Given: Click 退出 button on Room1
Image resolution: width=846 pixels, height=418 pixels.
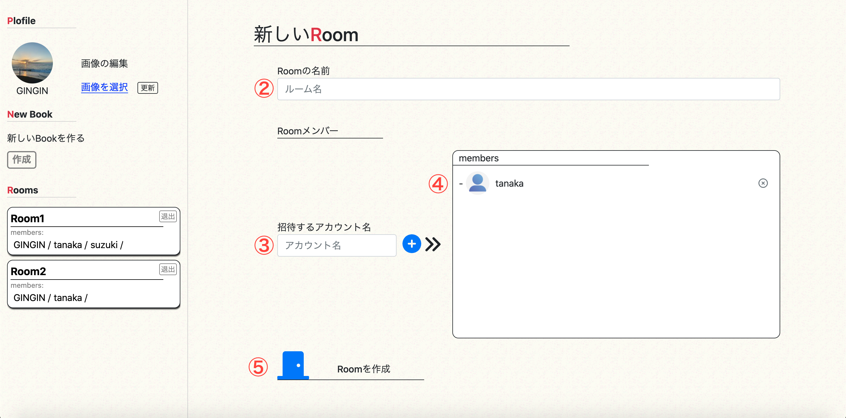Looking at the screenshot, I should click(168, 216).
